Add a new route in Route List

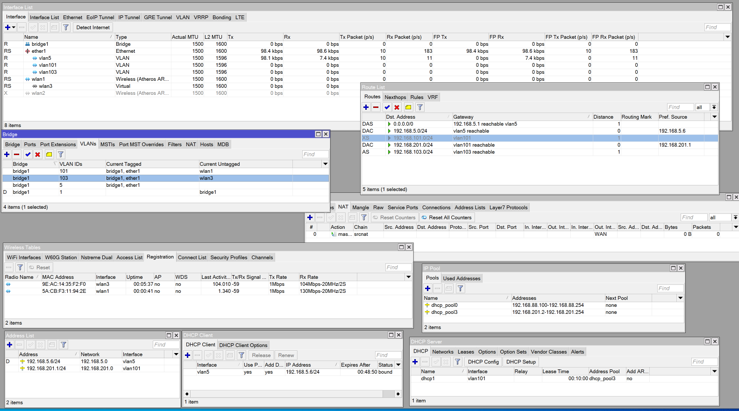tap(366, 107)
